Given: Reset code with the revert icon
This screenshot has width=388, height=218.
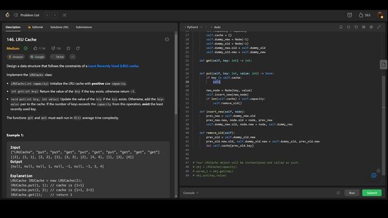Looking at the screenshot, I should pos(356,27).
